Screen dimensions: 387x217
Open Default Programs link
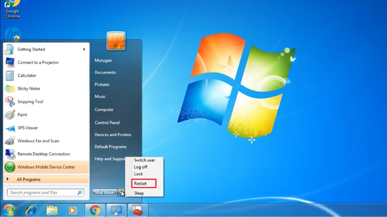click(x=111, y=147)
